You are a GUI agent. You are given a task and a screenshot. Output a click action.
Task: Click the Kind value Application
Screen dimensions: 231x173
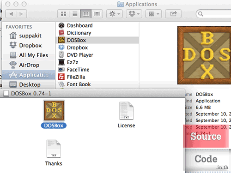click(208, 101)
